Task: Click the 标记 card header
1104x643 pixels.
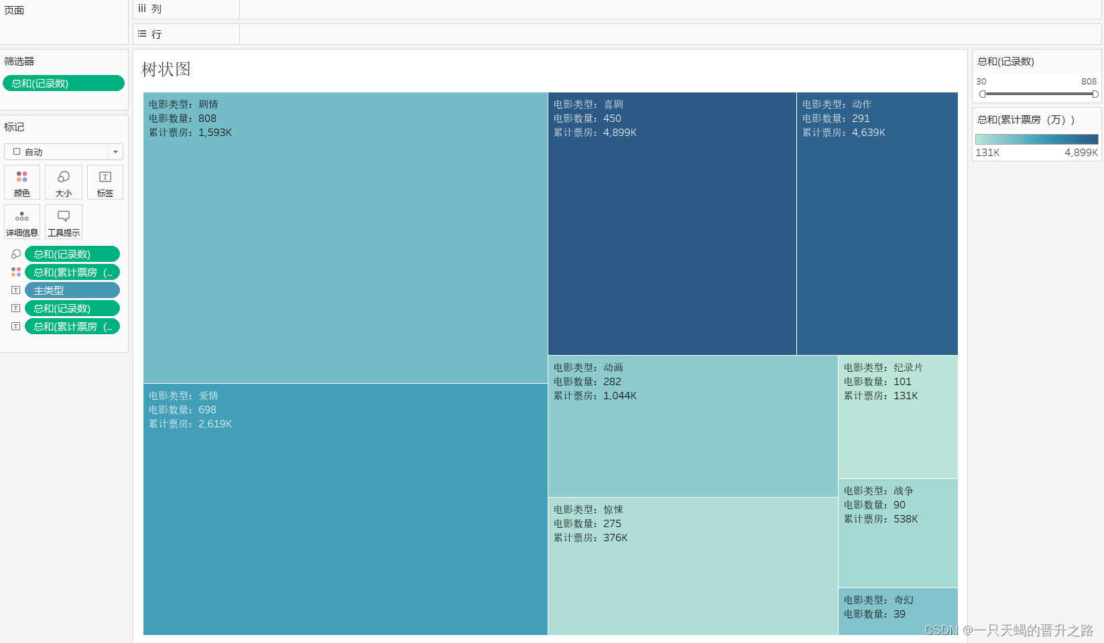Action: point(14,127)
